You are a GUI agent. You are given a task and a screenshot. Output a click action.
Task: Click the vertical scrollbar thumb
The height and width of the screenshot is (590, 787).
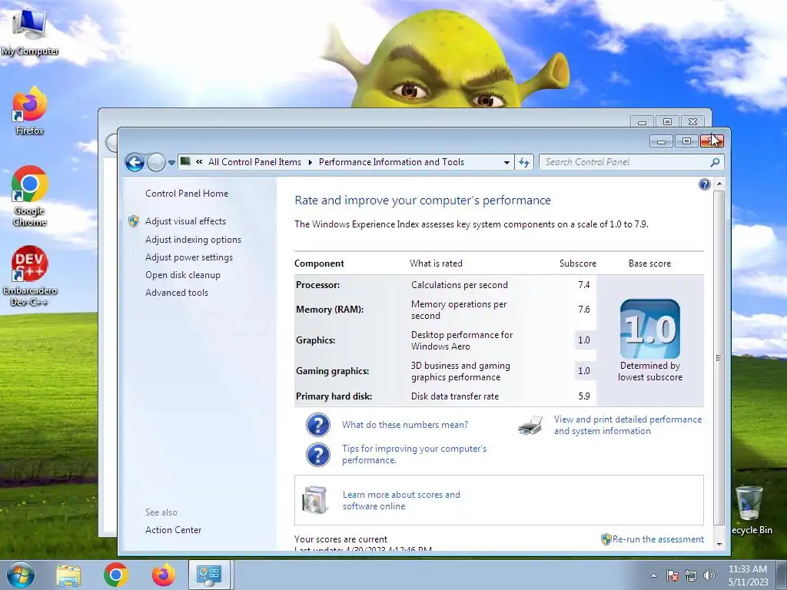tap(719, 357)
